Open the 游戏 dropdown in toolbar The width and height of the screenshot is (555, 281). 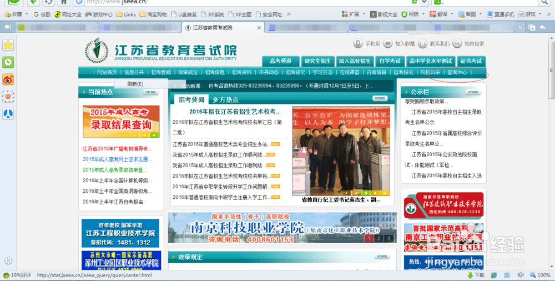tap(540, 14)
